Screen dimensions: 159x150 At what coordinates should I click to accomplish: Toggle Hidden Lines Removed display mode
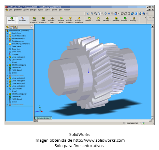(129, 14)
